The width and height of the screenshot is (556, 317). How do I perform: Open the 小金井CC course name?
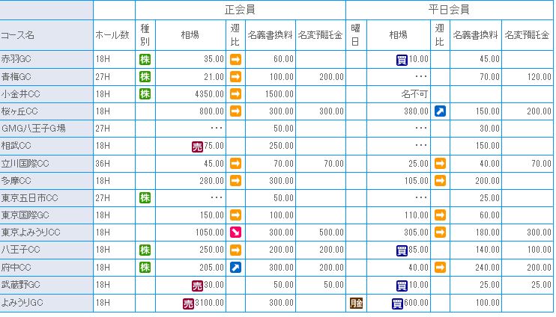pyautogui.click(x=20, y=93)
